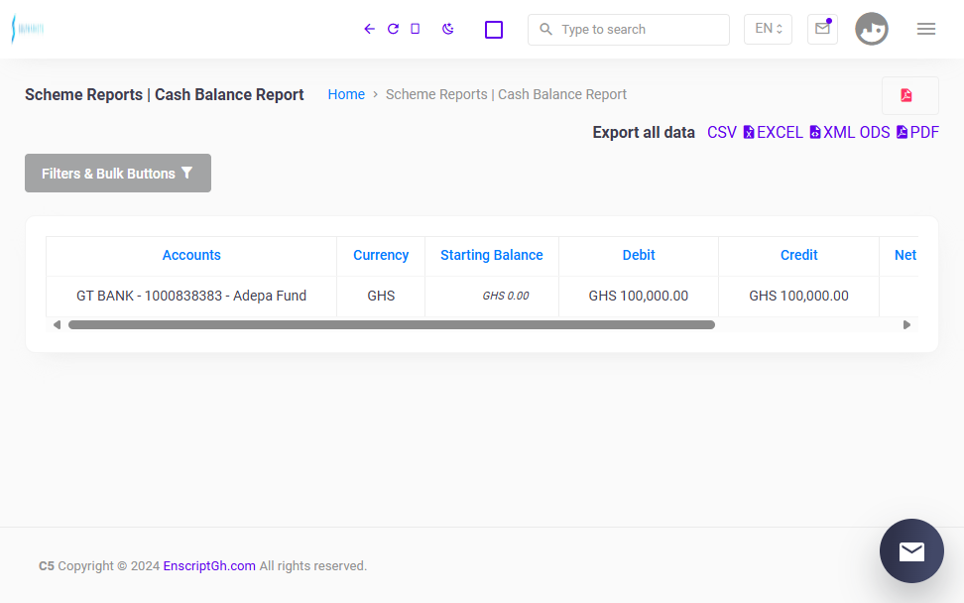Click the mobile device view icon
The height and width of the screenshot is (603, 964).
pos(415,29)
